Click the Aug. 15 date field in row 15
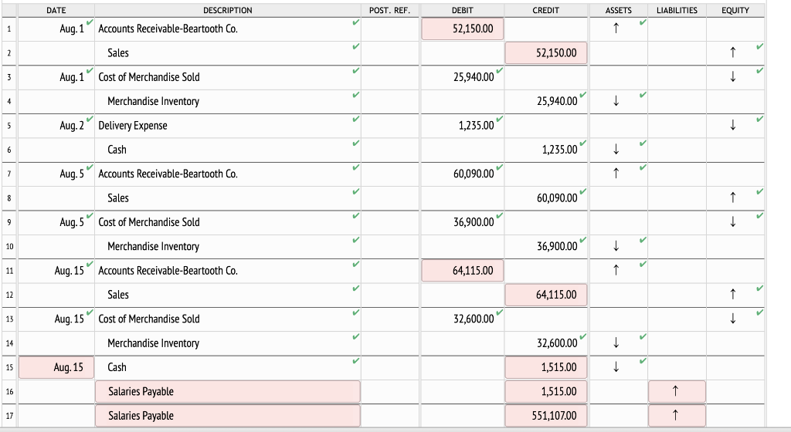 pos(56,367)
